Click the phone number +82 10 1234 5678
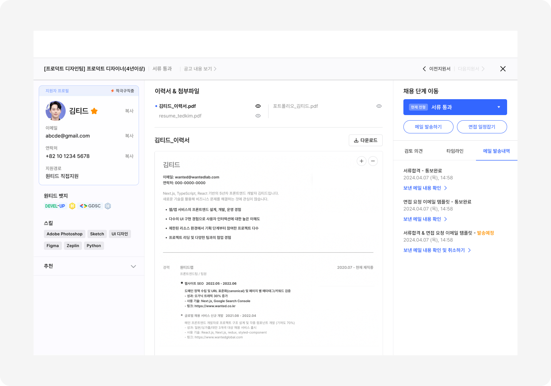Image resolution: width=551 pixels, height=386 pixels. tap(68, 156)
